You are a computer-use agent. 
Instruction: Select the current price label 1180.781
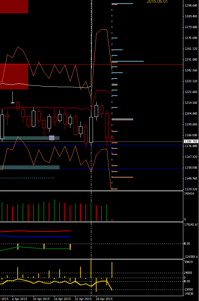(x=191, y=141)
